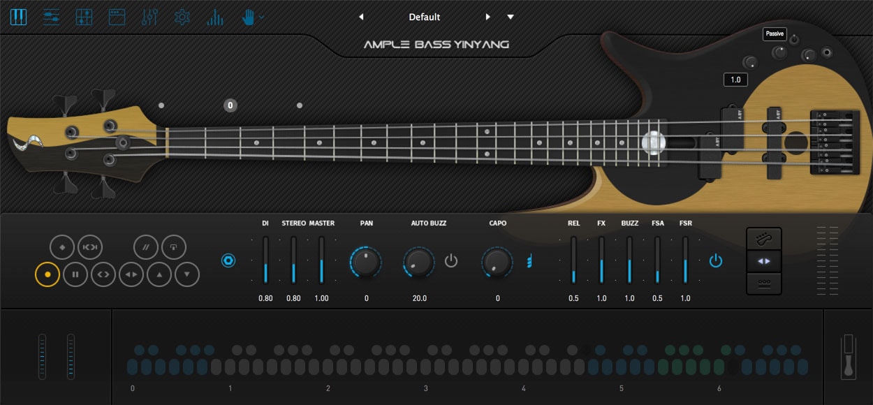Open the keyboard main panel icon
The image size is (873, 405).
coord(18,17)
